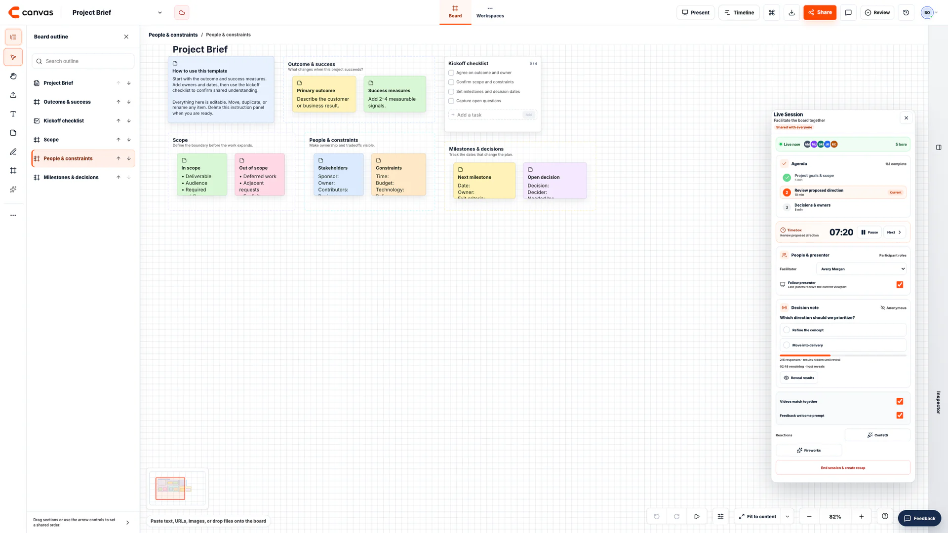Click Reveal results button
This screenshot has height=533, width=948.
pos(799,378)
